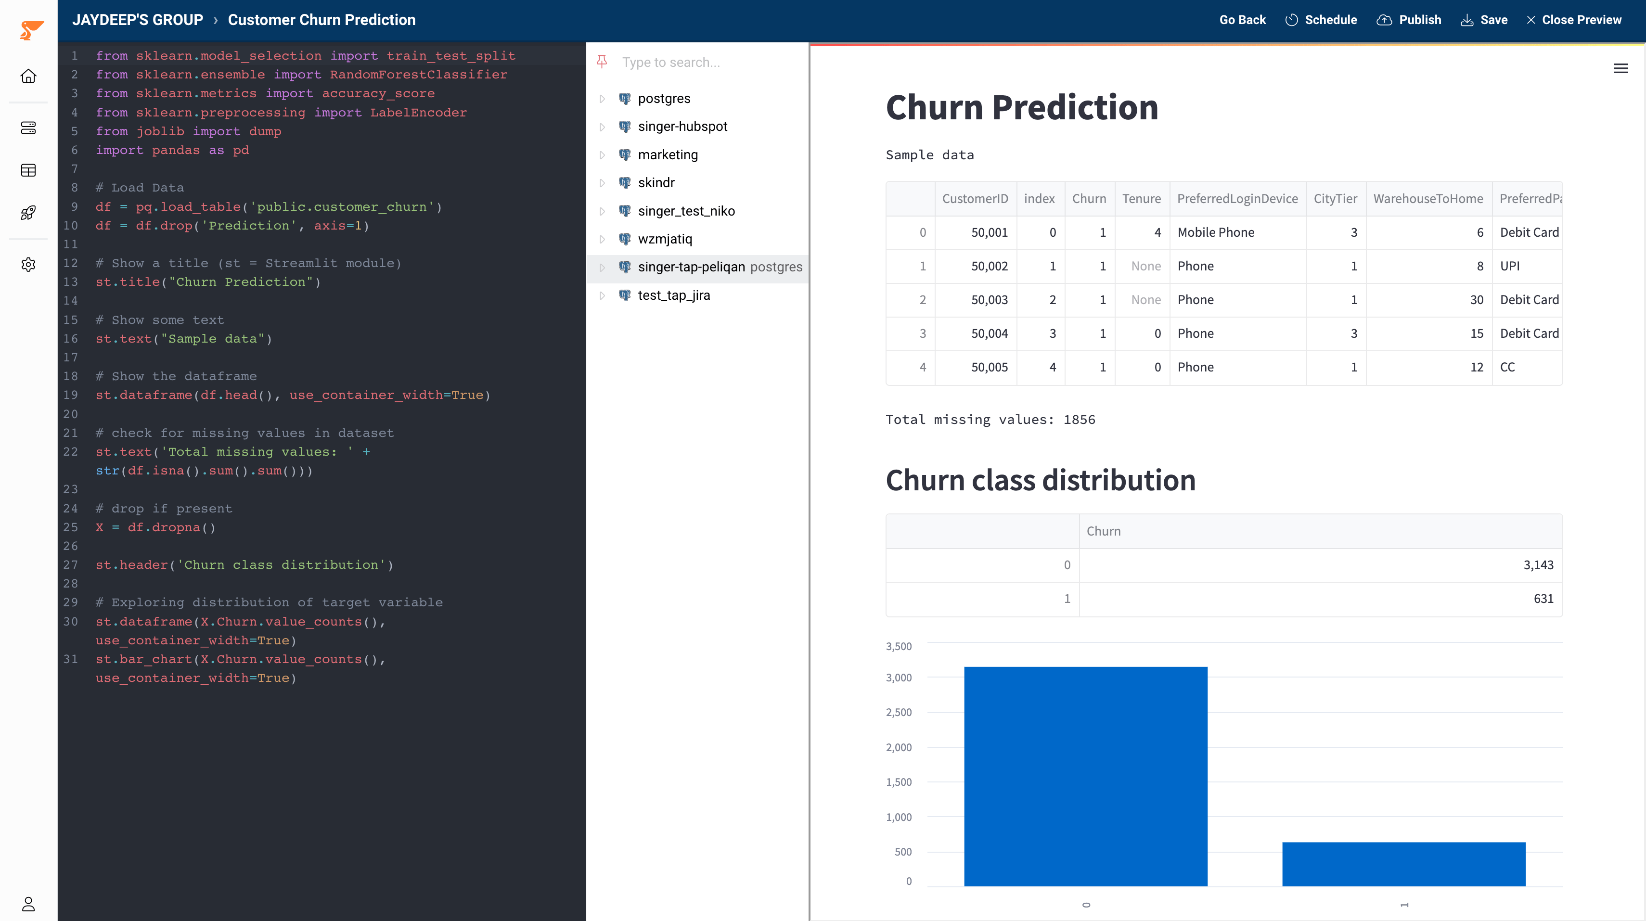1646x921 pixels.
Task: Select the tall bar for class 0
Action: [1086, 777]
